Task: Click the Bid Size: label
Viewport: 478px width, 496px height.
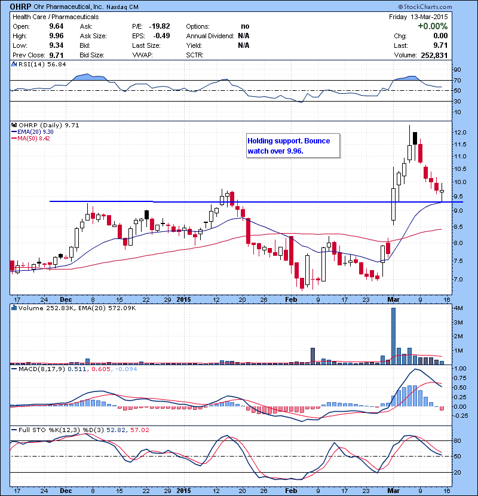Action: (x=92, y=55)
